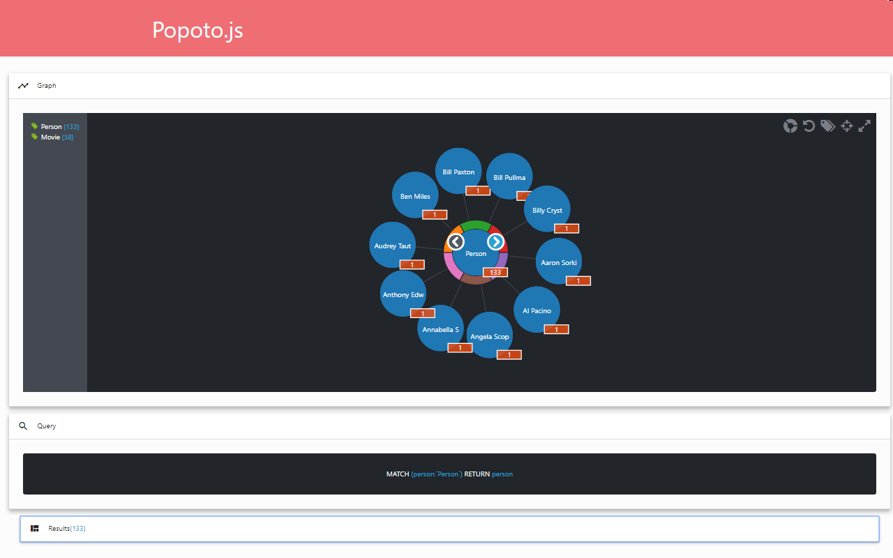The image size is (893, 558).
Task: Click the 133 count badge on Person node
Action: coord(495,272)
